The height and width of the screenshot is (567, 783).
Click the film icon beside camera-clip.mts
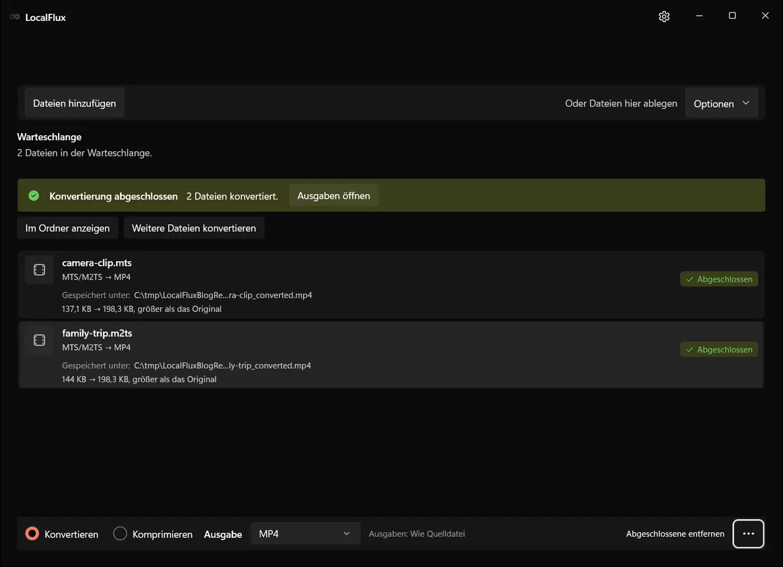[x=39, y=270]
